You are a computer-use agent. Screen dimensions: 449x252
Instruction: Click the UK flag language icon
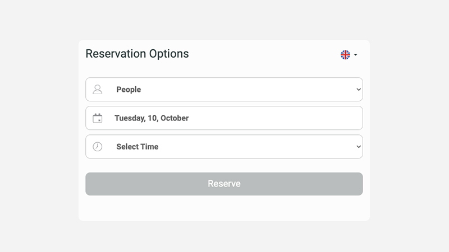[x=345, y=54]
